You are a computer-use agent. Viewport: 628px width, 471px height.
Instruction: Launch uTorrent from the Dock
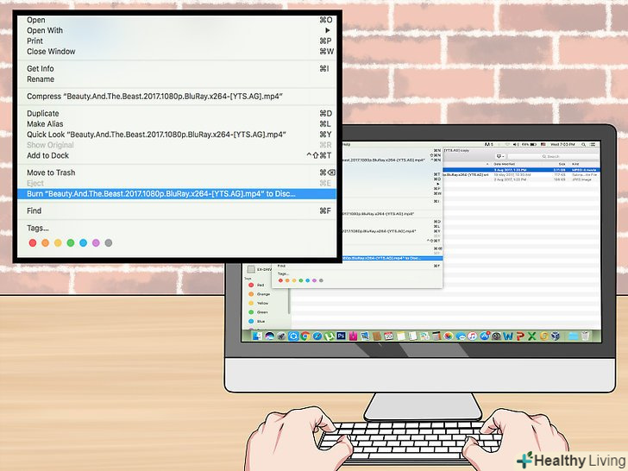(x=330, y=336)
